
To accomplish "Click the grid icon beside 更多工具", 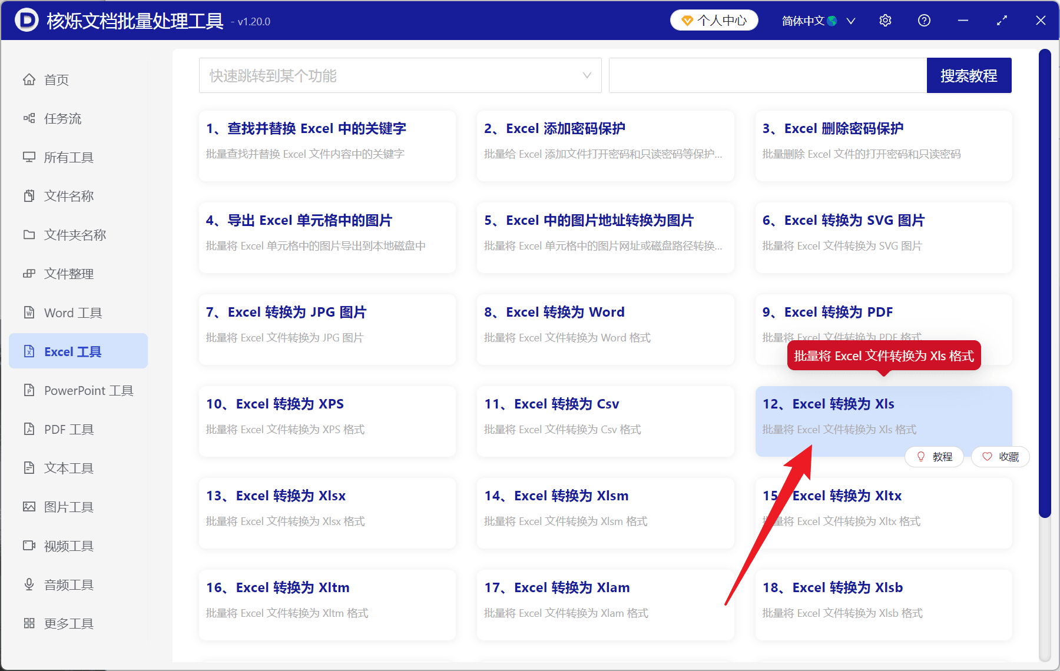I will point(29,623).
